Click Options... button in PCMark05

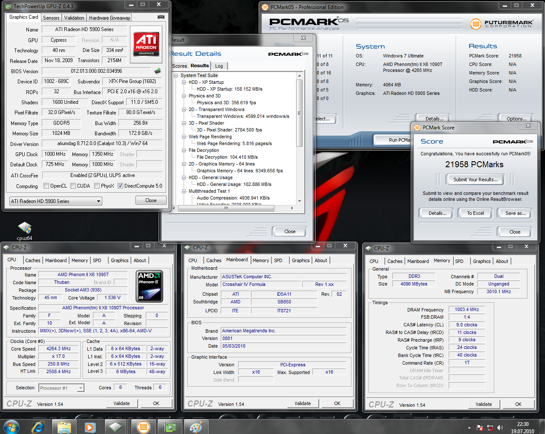(517, 119)
